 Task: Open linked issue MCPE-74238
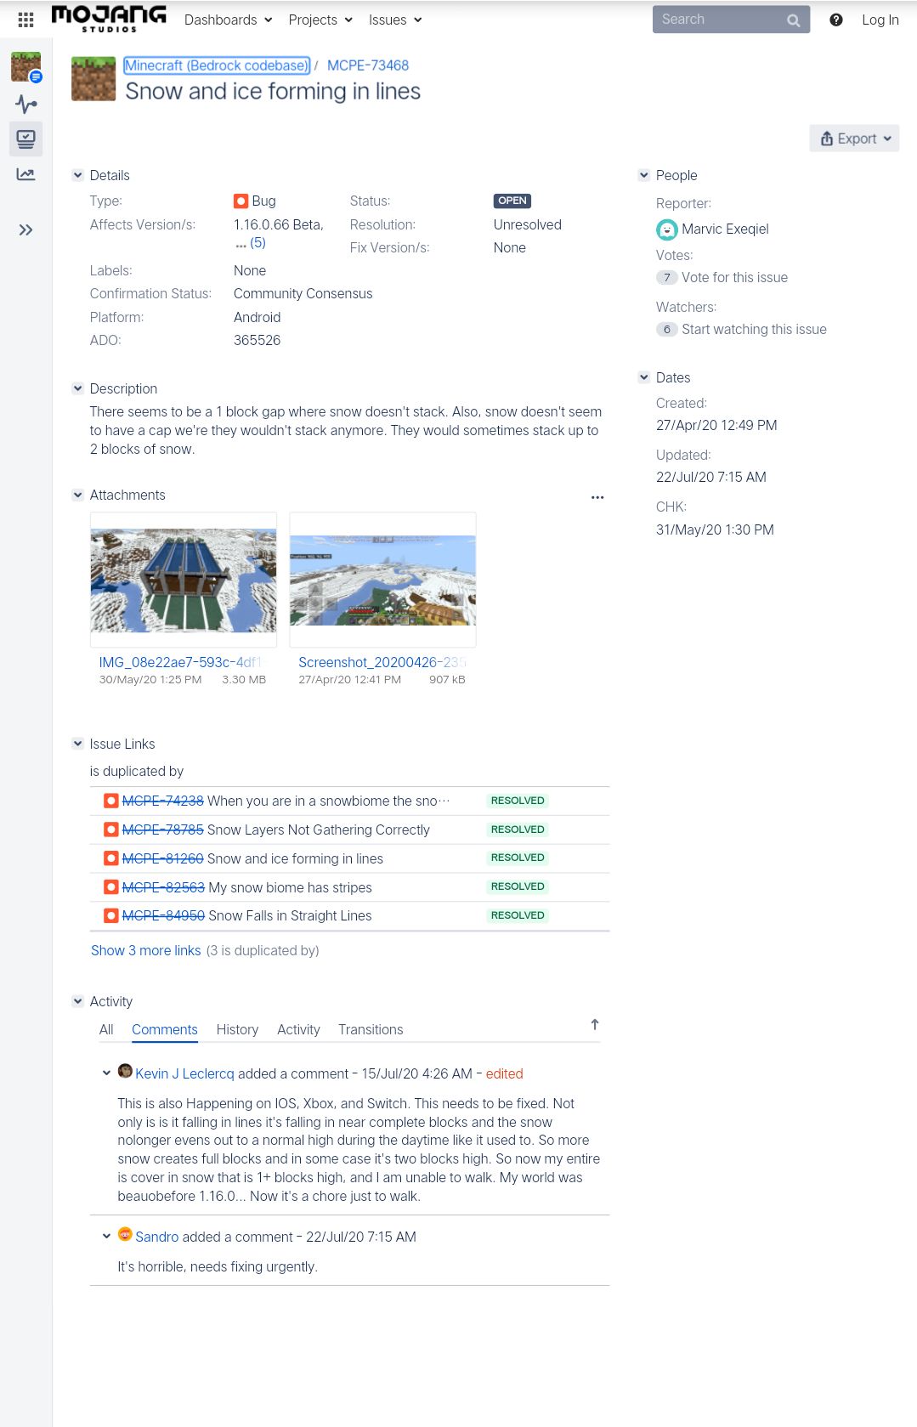pyautogui.click(x=163, y=801)
